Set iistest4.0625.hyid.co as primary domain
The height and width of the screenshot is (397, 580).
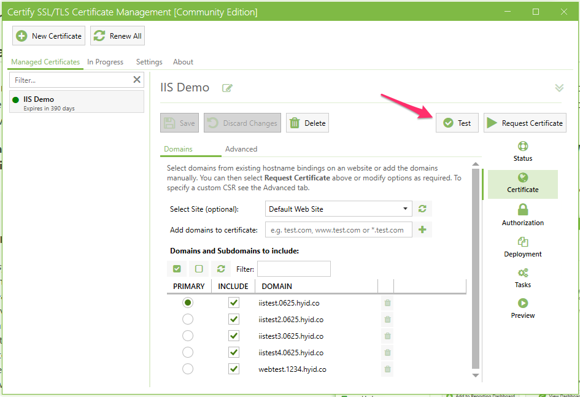pyautogui.click(x=188, y=352)
